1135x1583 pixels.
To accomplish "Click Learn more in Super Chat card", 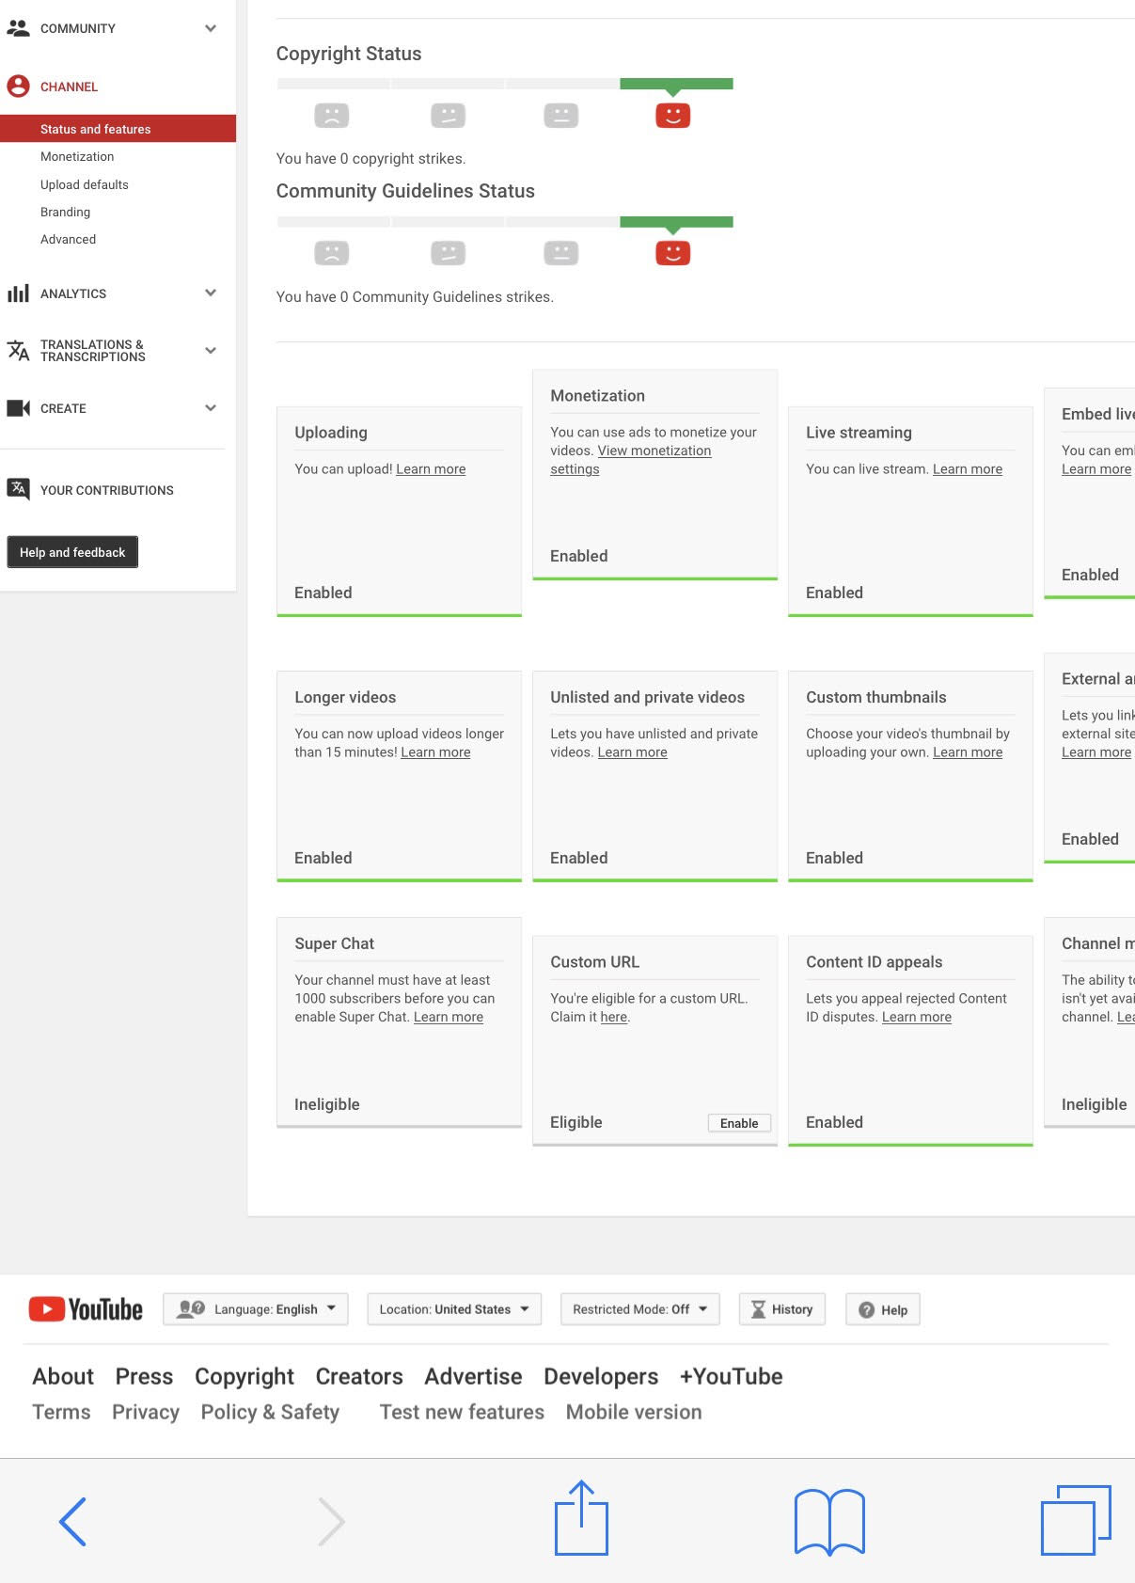I will [x=449, y=1017].
